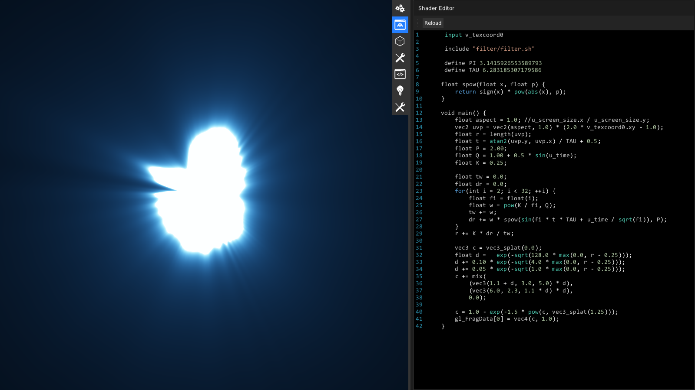Viewport: 695px width, 390px height.
Task: Select the Shader Editor panel title
Action: click(436, 8)
